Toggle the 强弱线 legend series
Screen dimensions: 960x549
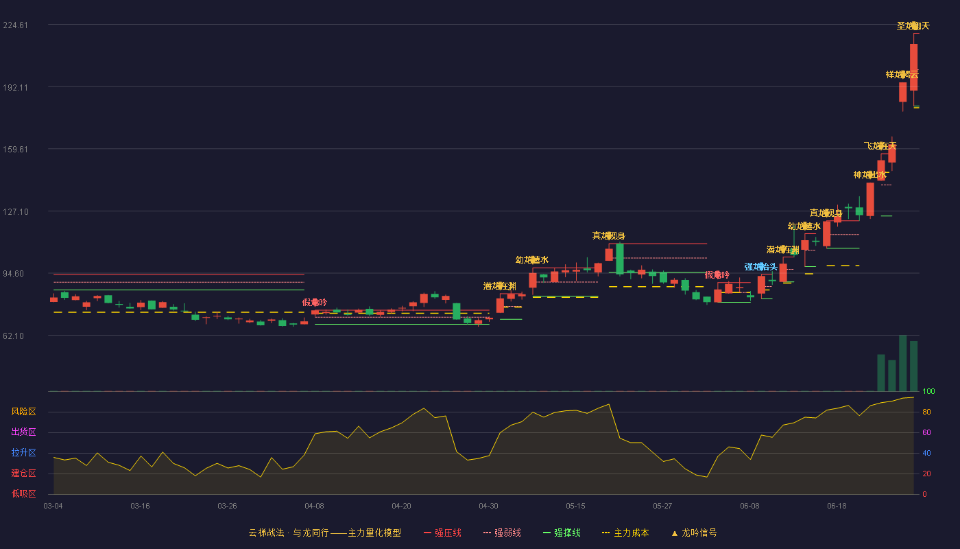click(502, 533)
